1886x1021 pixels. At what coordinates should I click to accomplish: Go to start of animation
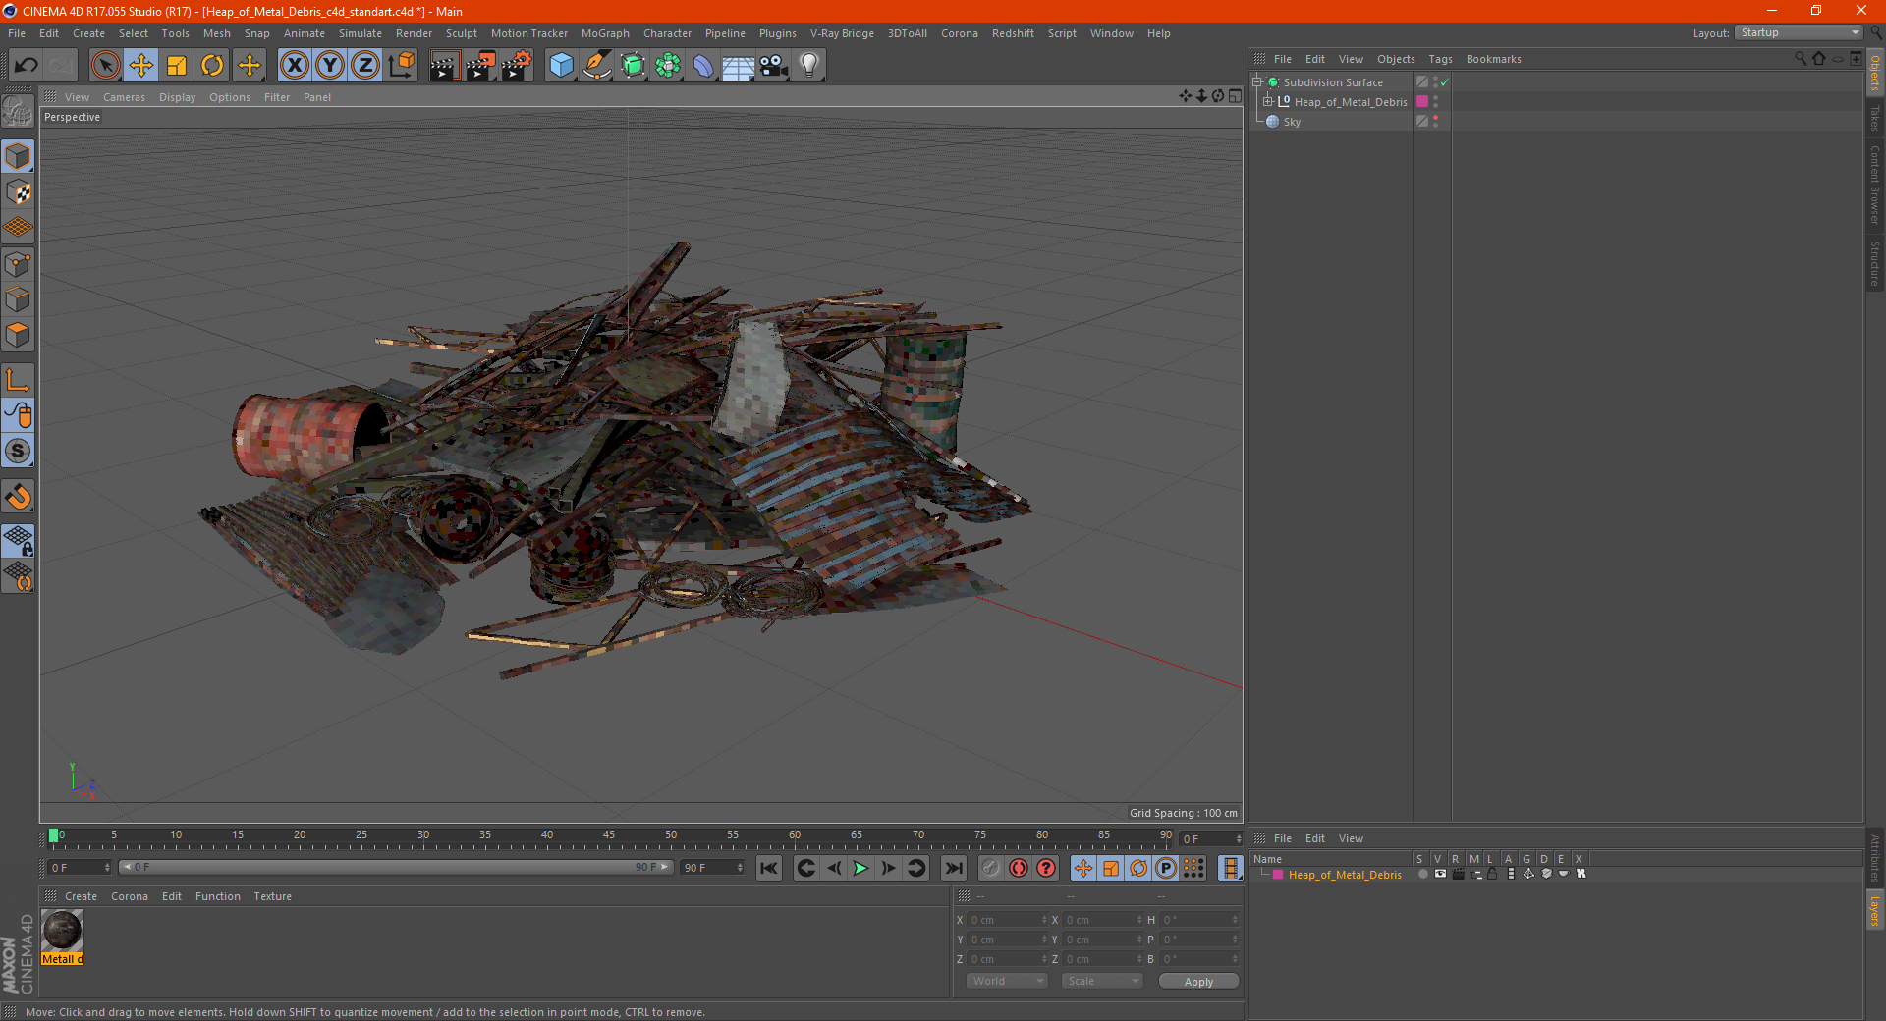click(x=769, y=868)
